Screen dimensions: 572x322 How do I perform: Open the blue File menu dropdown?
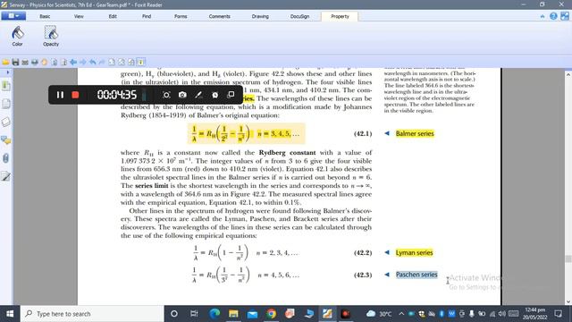coord(13,16)
